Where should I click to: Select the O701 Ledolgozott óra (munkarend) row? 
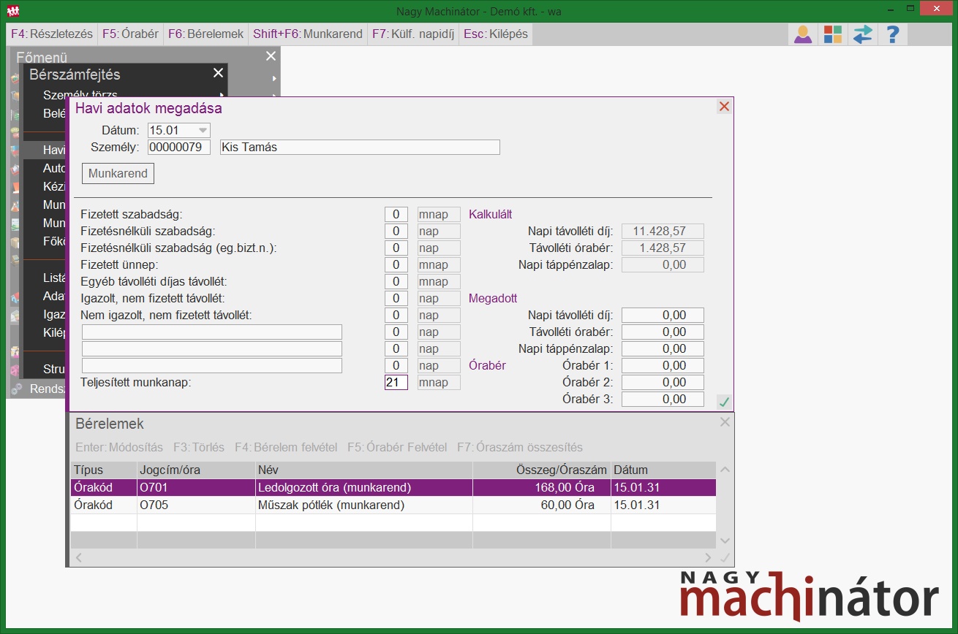point(393,487)
